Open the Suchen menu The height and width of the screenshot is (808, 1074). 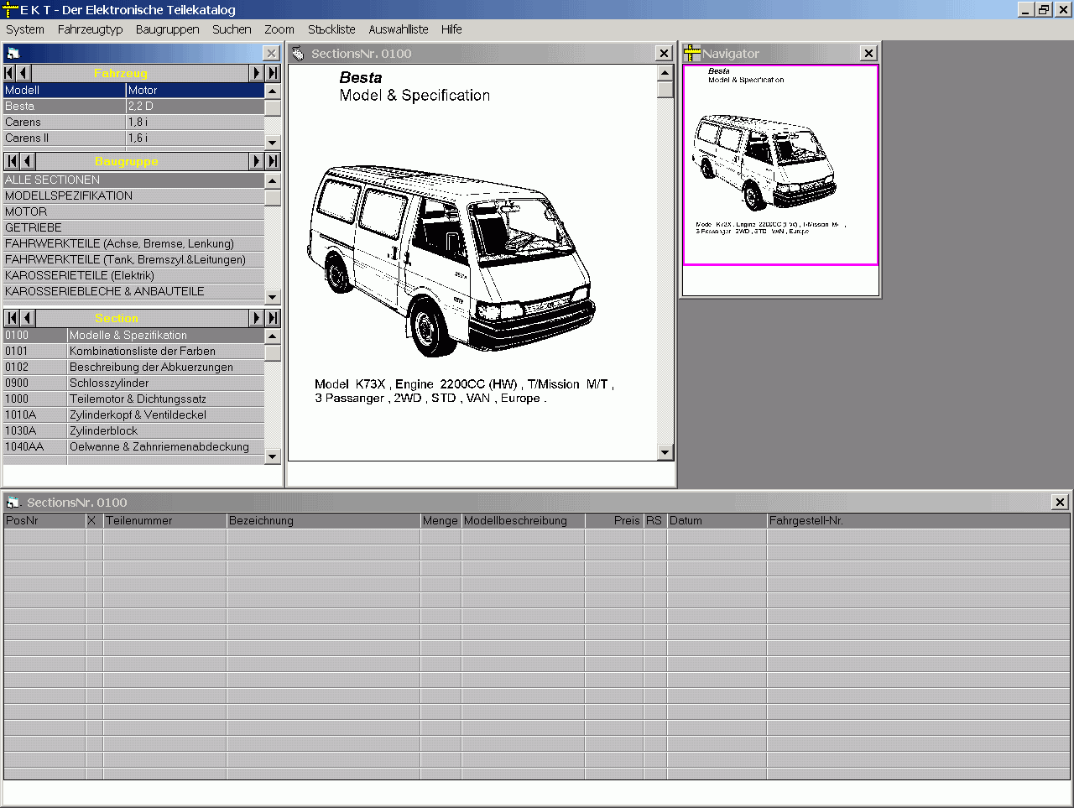[232, 29]
